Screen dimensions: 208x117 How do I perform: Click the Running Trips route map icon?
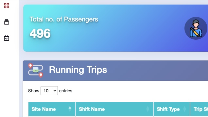coord(36,70)
